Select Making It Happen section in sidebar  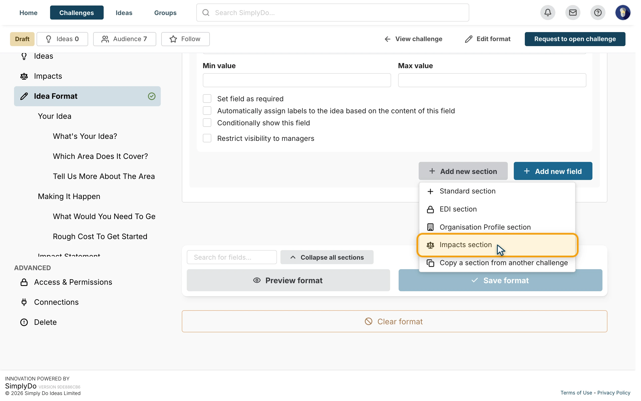69,196
